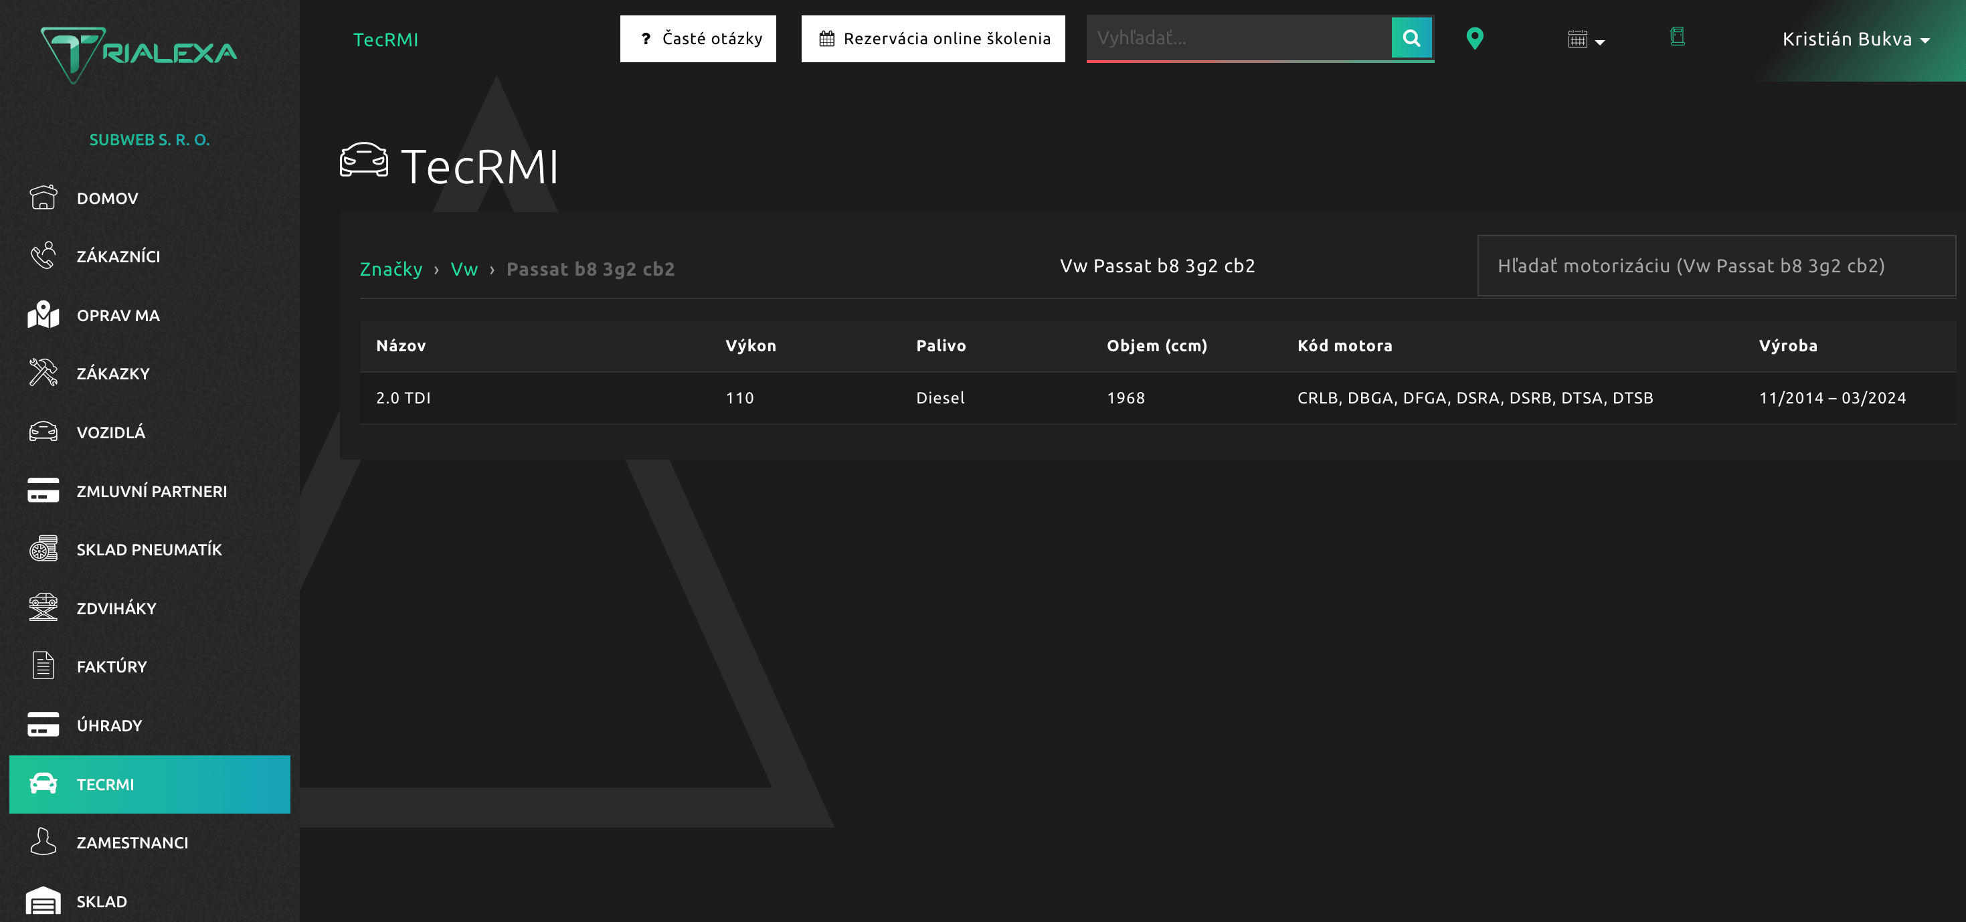Open Zmluvní partneri page

coord(150,490)
